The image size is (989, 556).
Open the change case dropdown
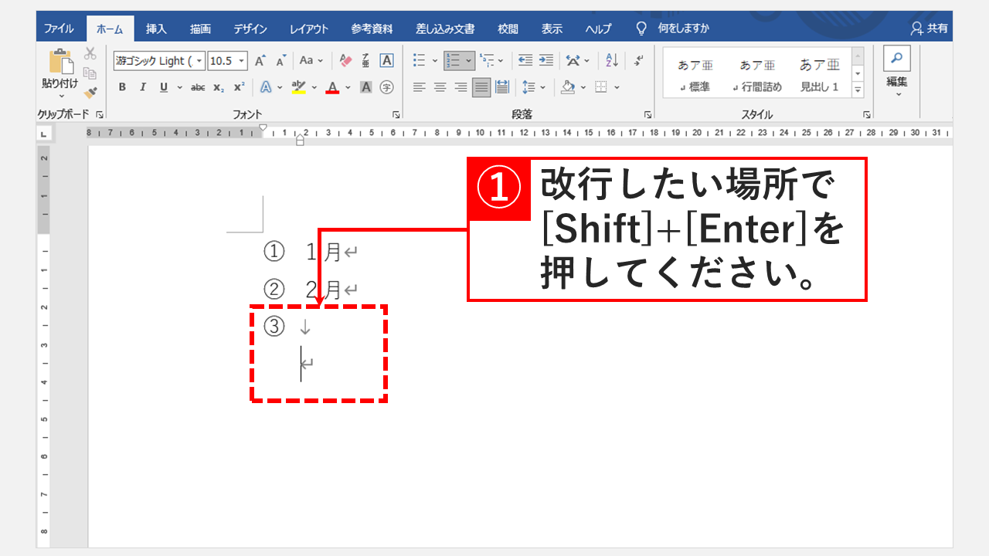pos(311,60)
